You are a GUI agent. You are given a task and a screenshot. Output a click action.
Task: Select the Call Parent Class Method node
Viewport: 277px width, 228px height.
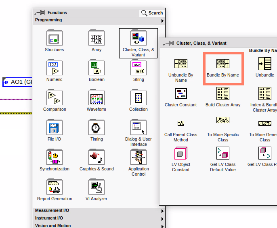pyautogui.click(x=181, y=123)
